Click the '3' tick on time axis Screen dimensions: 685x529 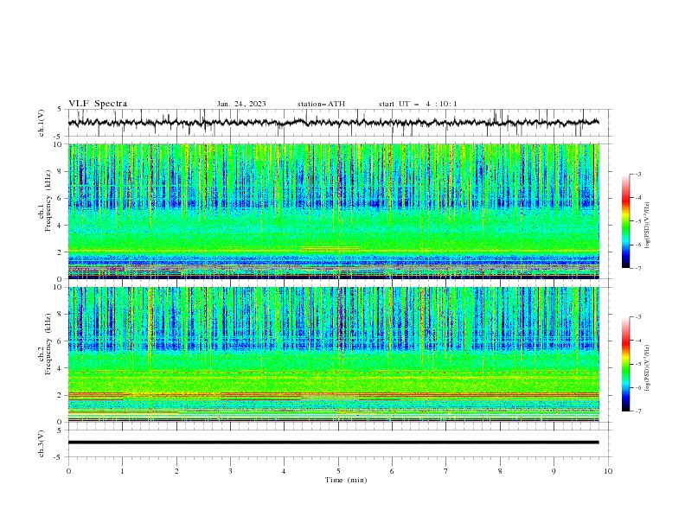(x=230, y=471)
